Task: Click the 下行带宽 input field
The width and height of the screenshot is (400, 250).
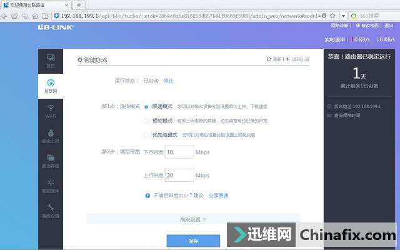Action: pyautogui.click(x=179, y=152)
